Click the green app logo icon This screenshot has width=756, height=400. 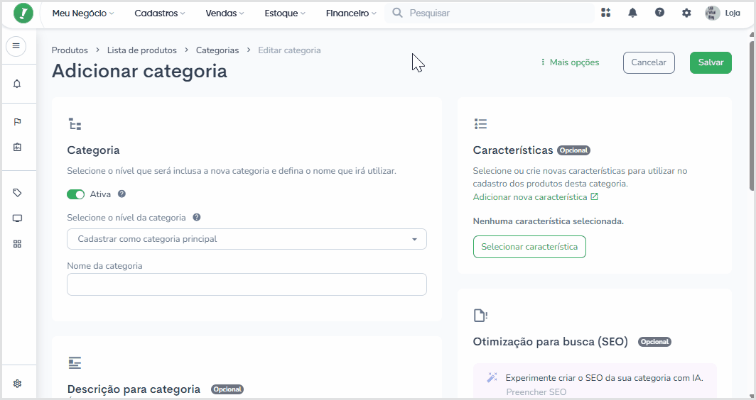23,13
